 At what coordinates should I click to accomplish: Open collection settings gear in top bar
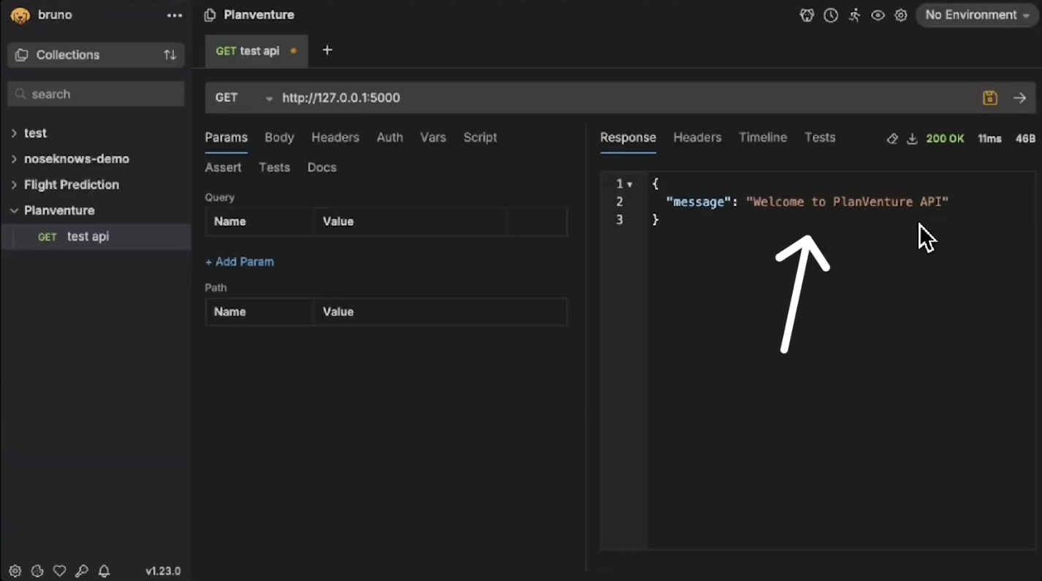click(x=901, y=15)
